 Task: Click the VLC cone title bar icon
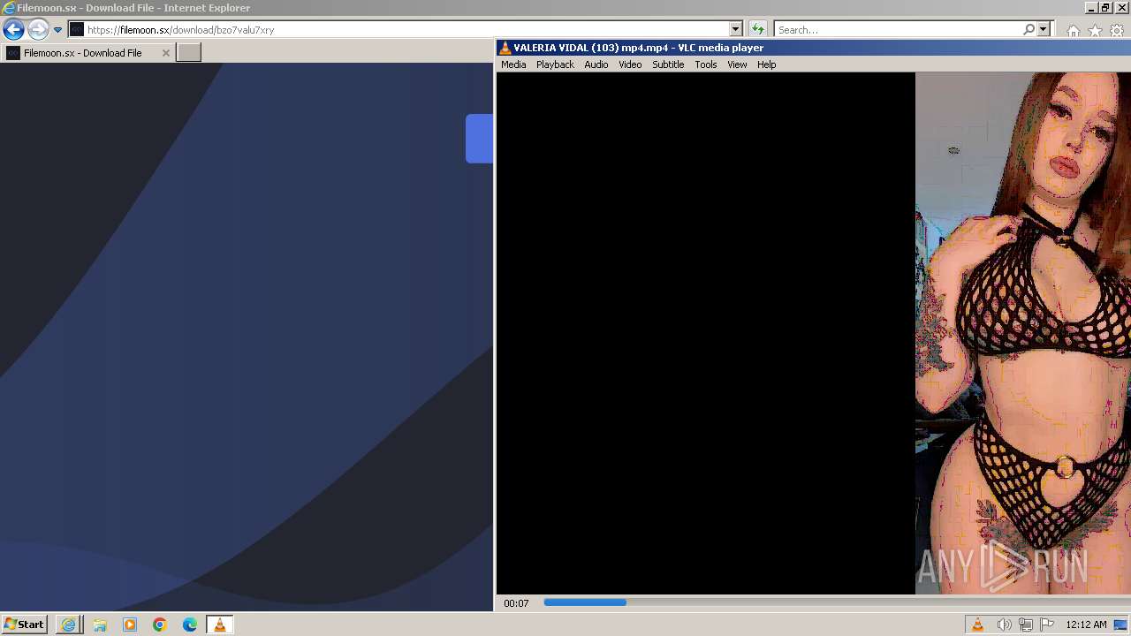(x=505, y=48)
